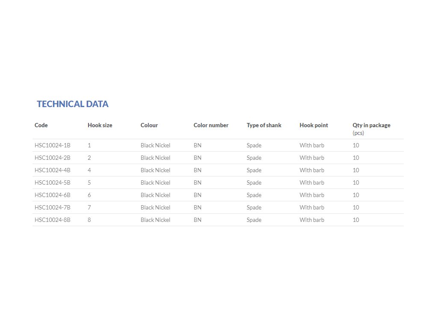438x329 pixels.
Task: Click product code HSC10024-2B
Action: [52, 158]
